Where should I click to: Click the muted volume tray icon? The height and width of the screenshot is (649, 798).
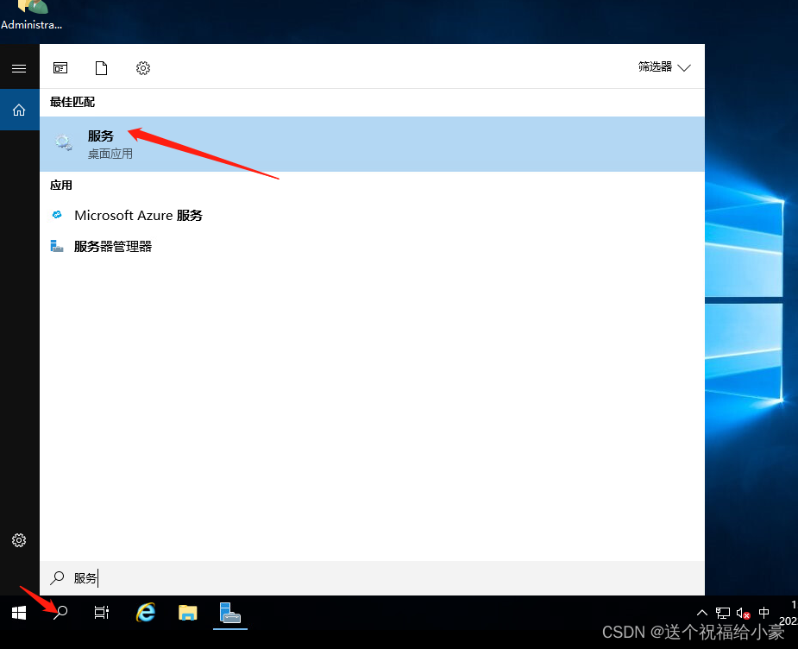(743, 614)
